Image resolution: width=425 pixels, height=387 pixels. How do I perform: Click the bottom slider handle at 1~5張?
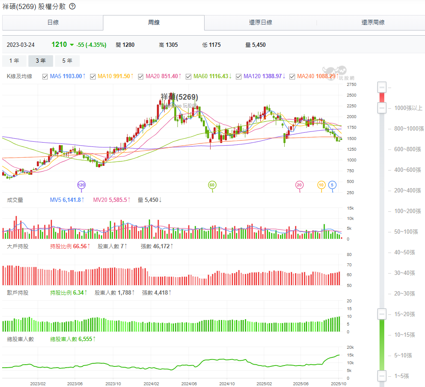click(x=382, y=376)
